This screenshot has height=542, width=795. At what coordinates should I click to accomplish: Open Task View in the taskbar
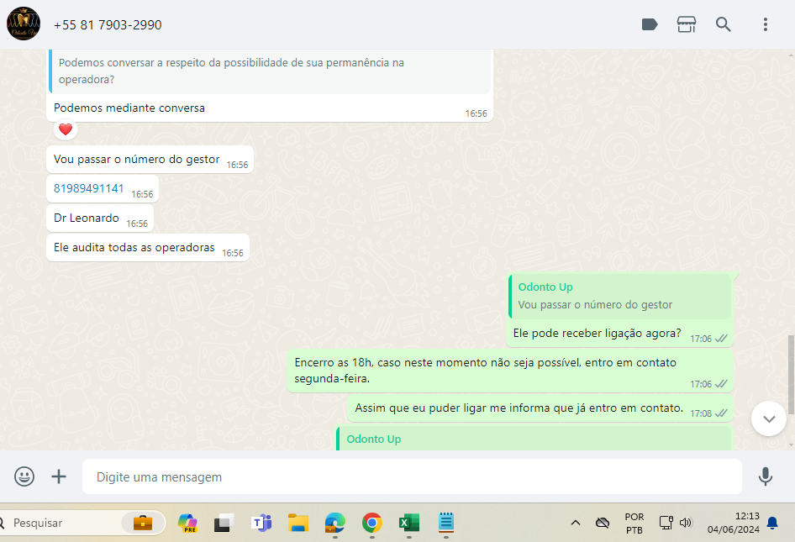(x=224, y=523)
